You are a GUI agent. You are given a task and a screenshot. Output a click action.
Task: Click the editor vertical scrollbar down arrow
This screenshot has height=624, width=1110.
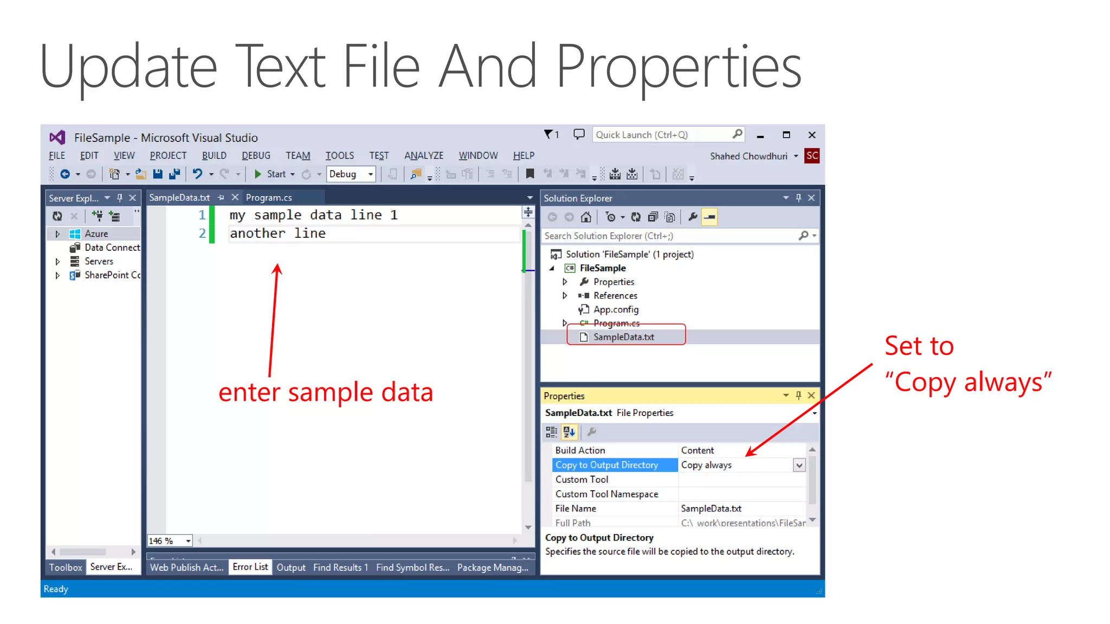tap(528, 528)
